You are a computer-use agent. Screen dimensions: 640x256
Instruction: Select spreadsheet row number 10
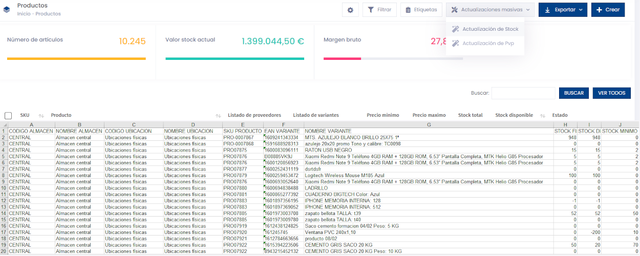(x=4, y=188)
